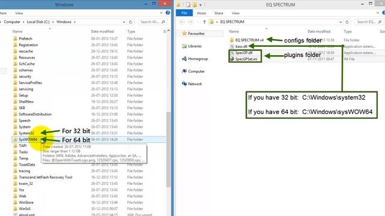Open the Home ribbon tab in EQ SPECTRUM
385x216 pixels.
(202, 13)
